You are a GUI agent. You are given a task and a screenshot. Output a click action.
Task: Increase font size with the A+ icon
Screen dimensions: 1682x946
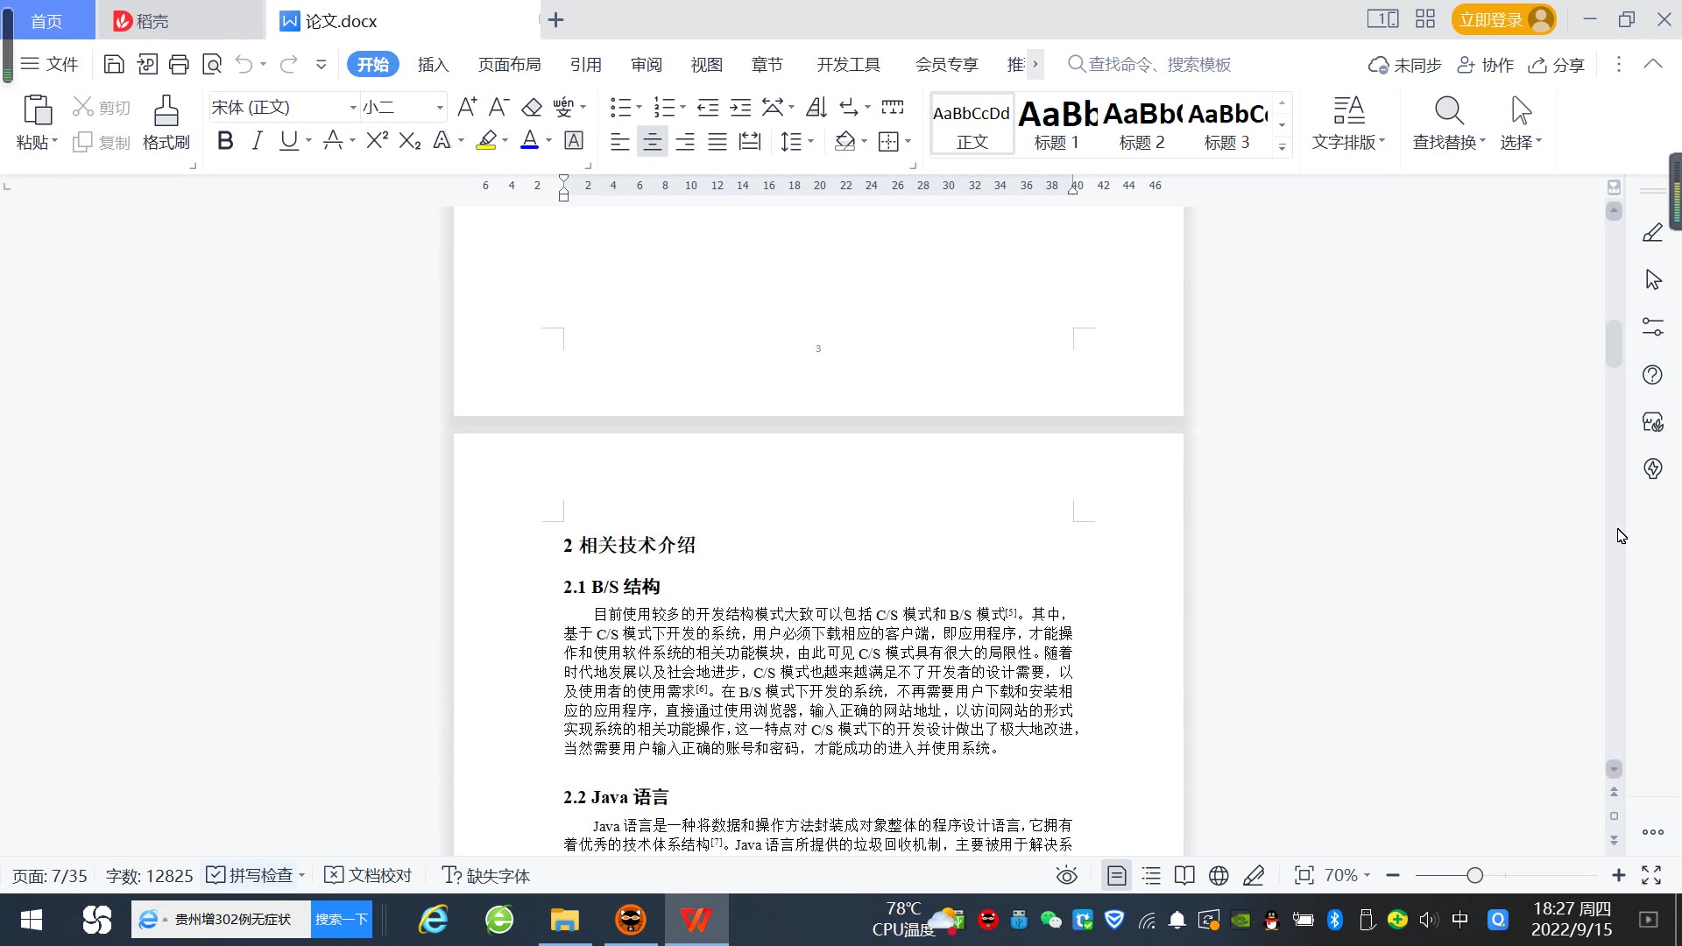[x=467, y=108]
